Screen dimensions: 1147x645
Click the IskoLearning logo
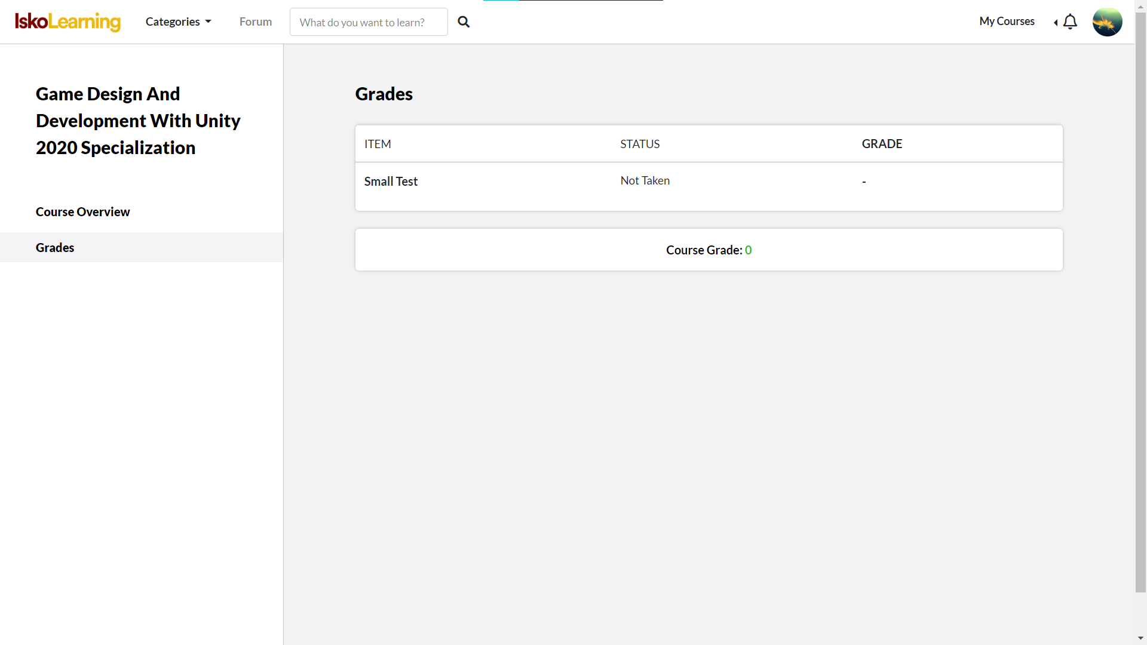[68, 21]
